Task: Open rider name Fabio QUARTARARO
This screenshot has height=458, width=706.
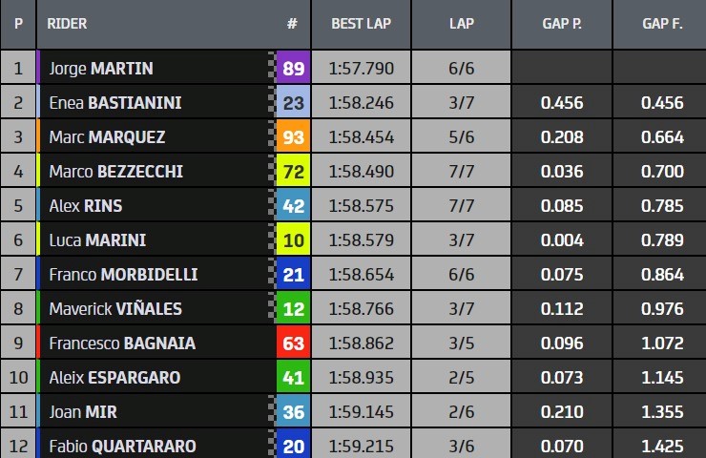Action: [122, 447]
